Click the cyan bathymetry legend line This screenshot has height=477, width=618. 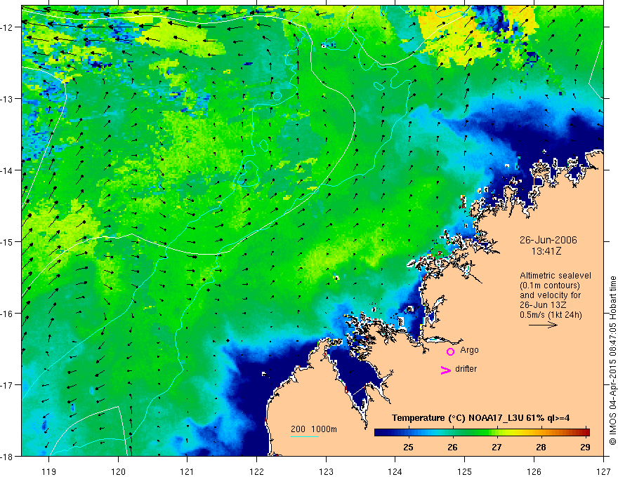[x=305, y=436]
